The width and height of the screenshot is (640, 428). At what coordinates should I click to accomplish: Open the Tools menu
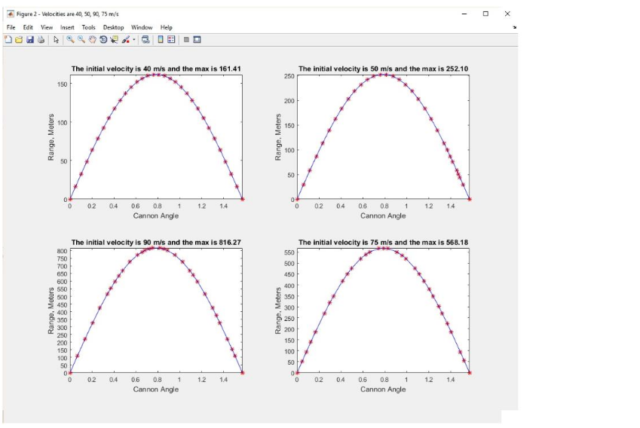(x=88, y=27)
